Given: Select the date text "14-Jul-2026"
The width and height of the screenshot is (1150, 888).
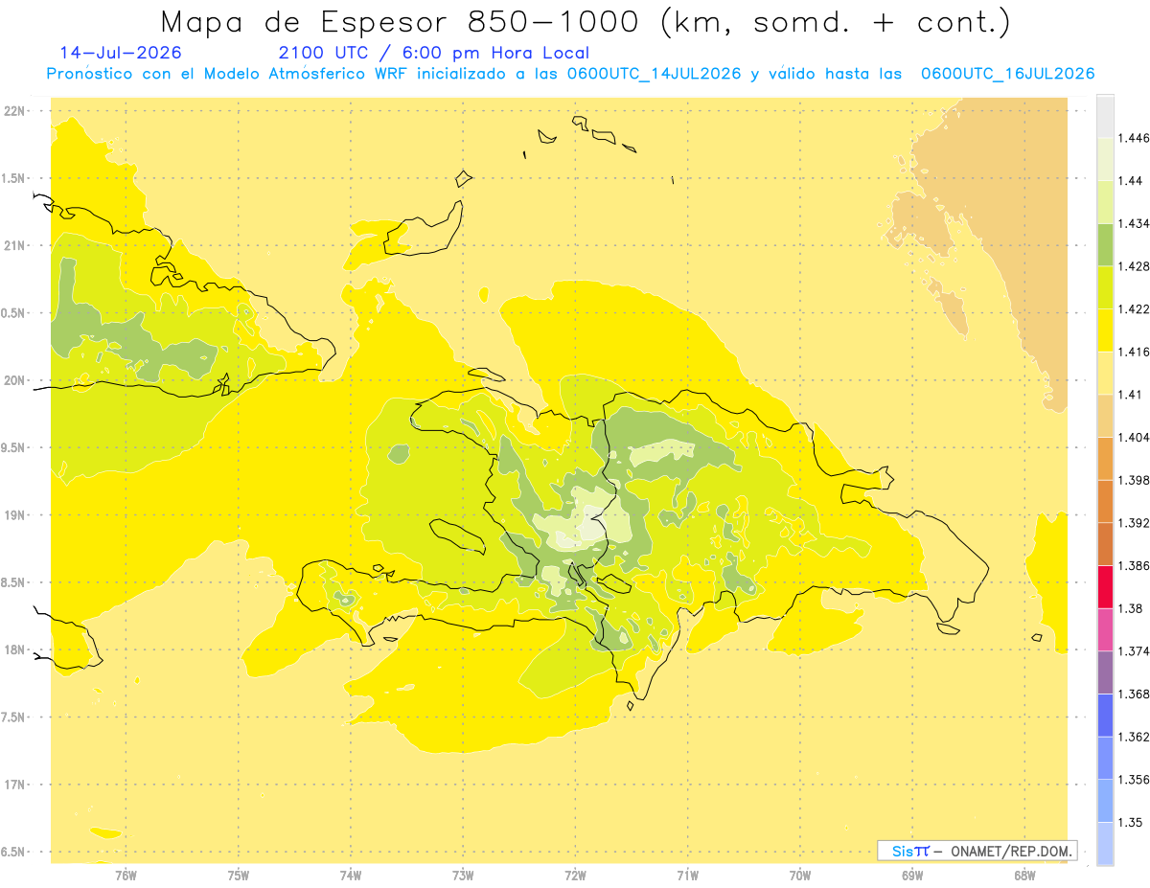Looking at the screenshot, I should 121,54.
